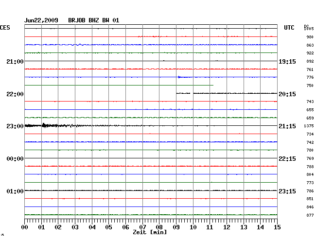Click the blue spike near minute 09 on trace 776
This screenshot has width=316, height=240.
click(179, 77)
